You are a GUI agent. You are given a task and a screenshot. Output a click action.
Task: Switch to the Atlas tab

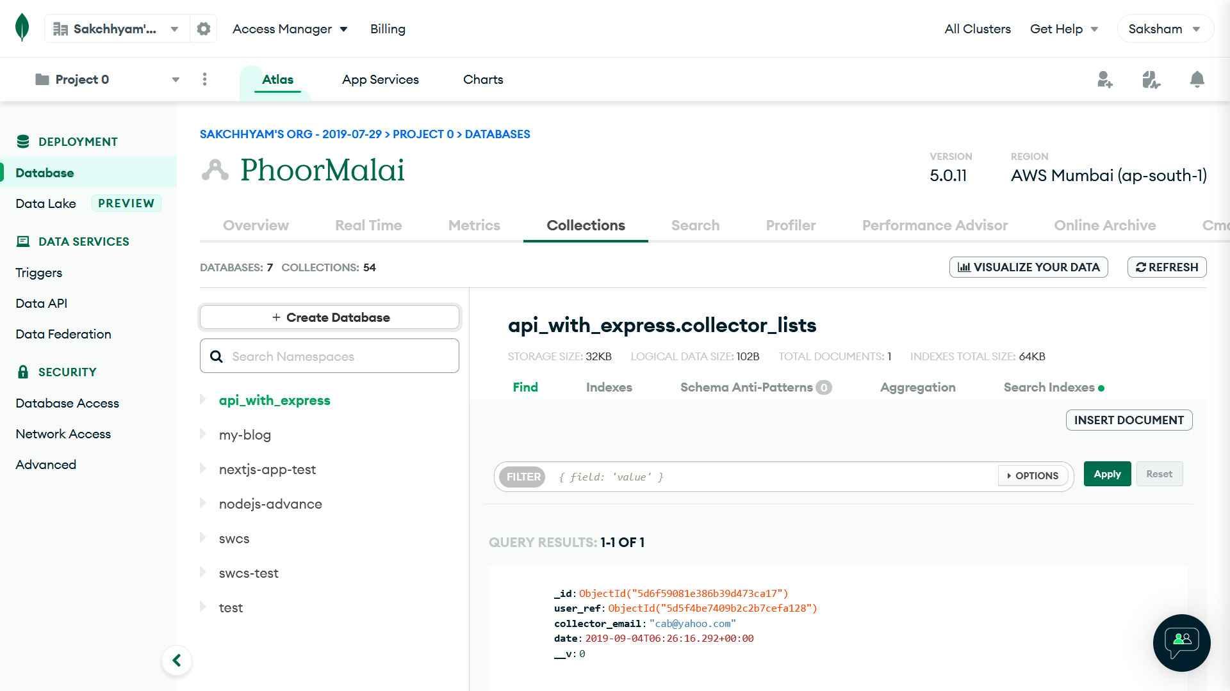[277, 79]
